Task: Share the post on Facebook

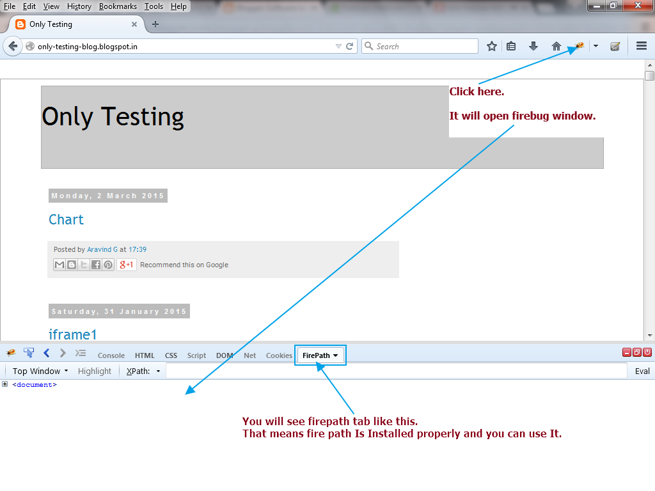Action: point(95,264)
